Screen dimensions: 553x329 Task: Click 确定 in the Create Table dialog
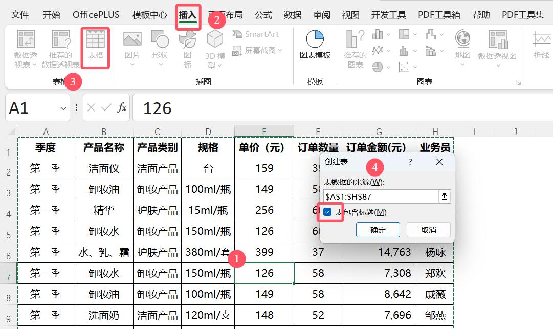pos(378,230)
